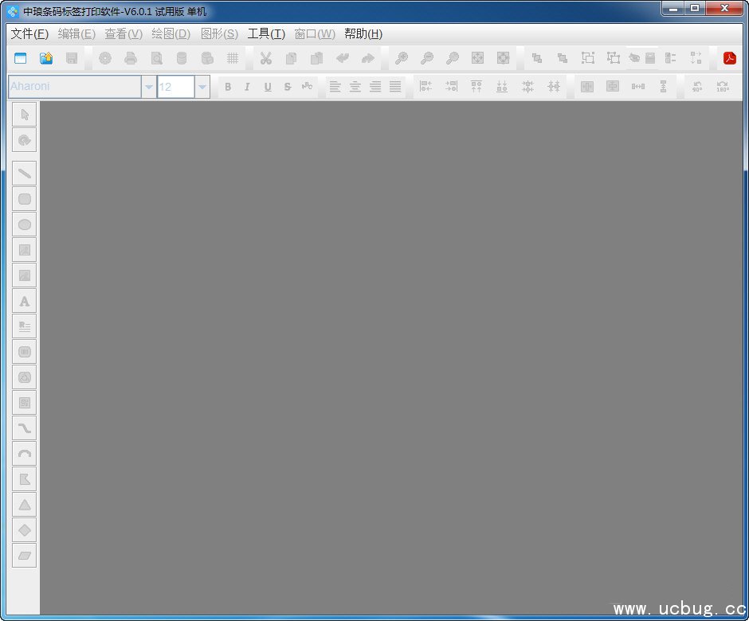Click the rotate 90° button

point(697,87)
